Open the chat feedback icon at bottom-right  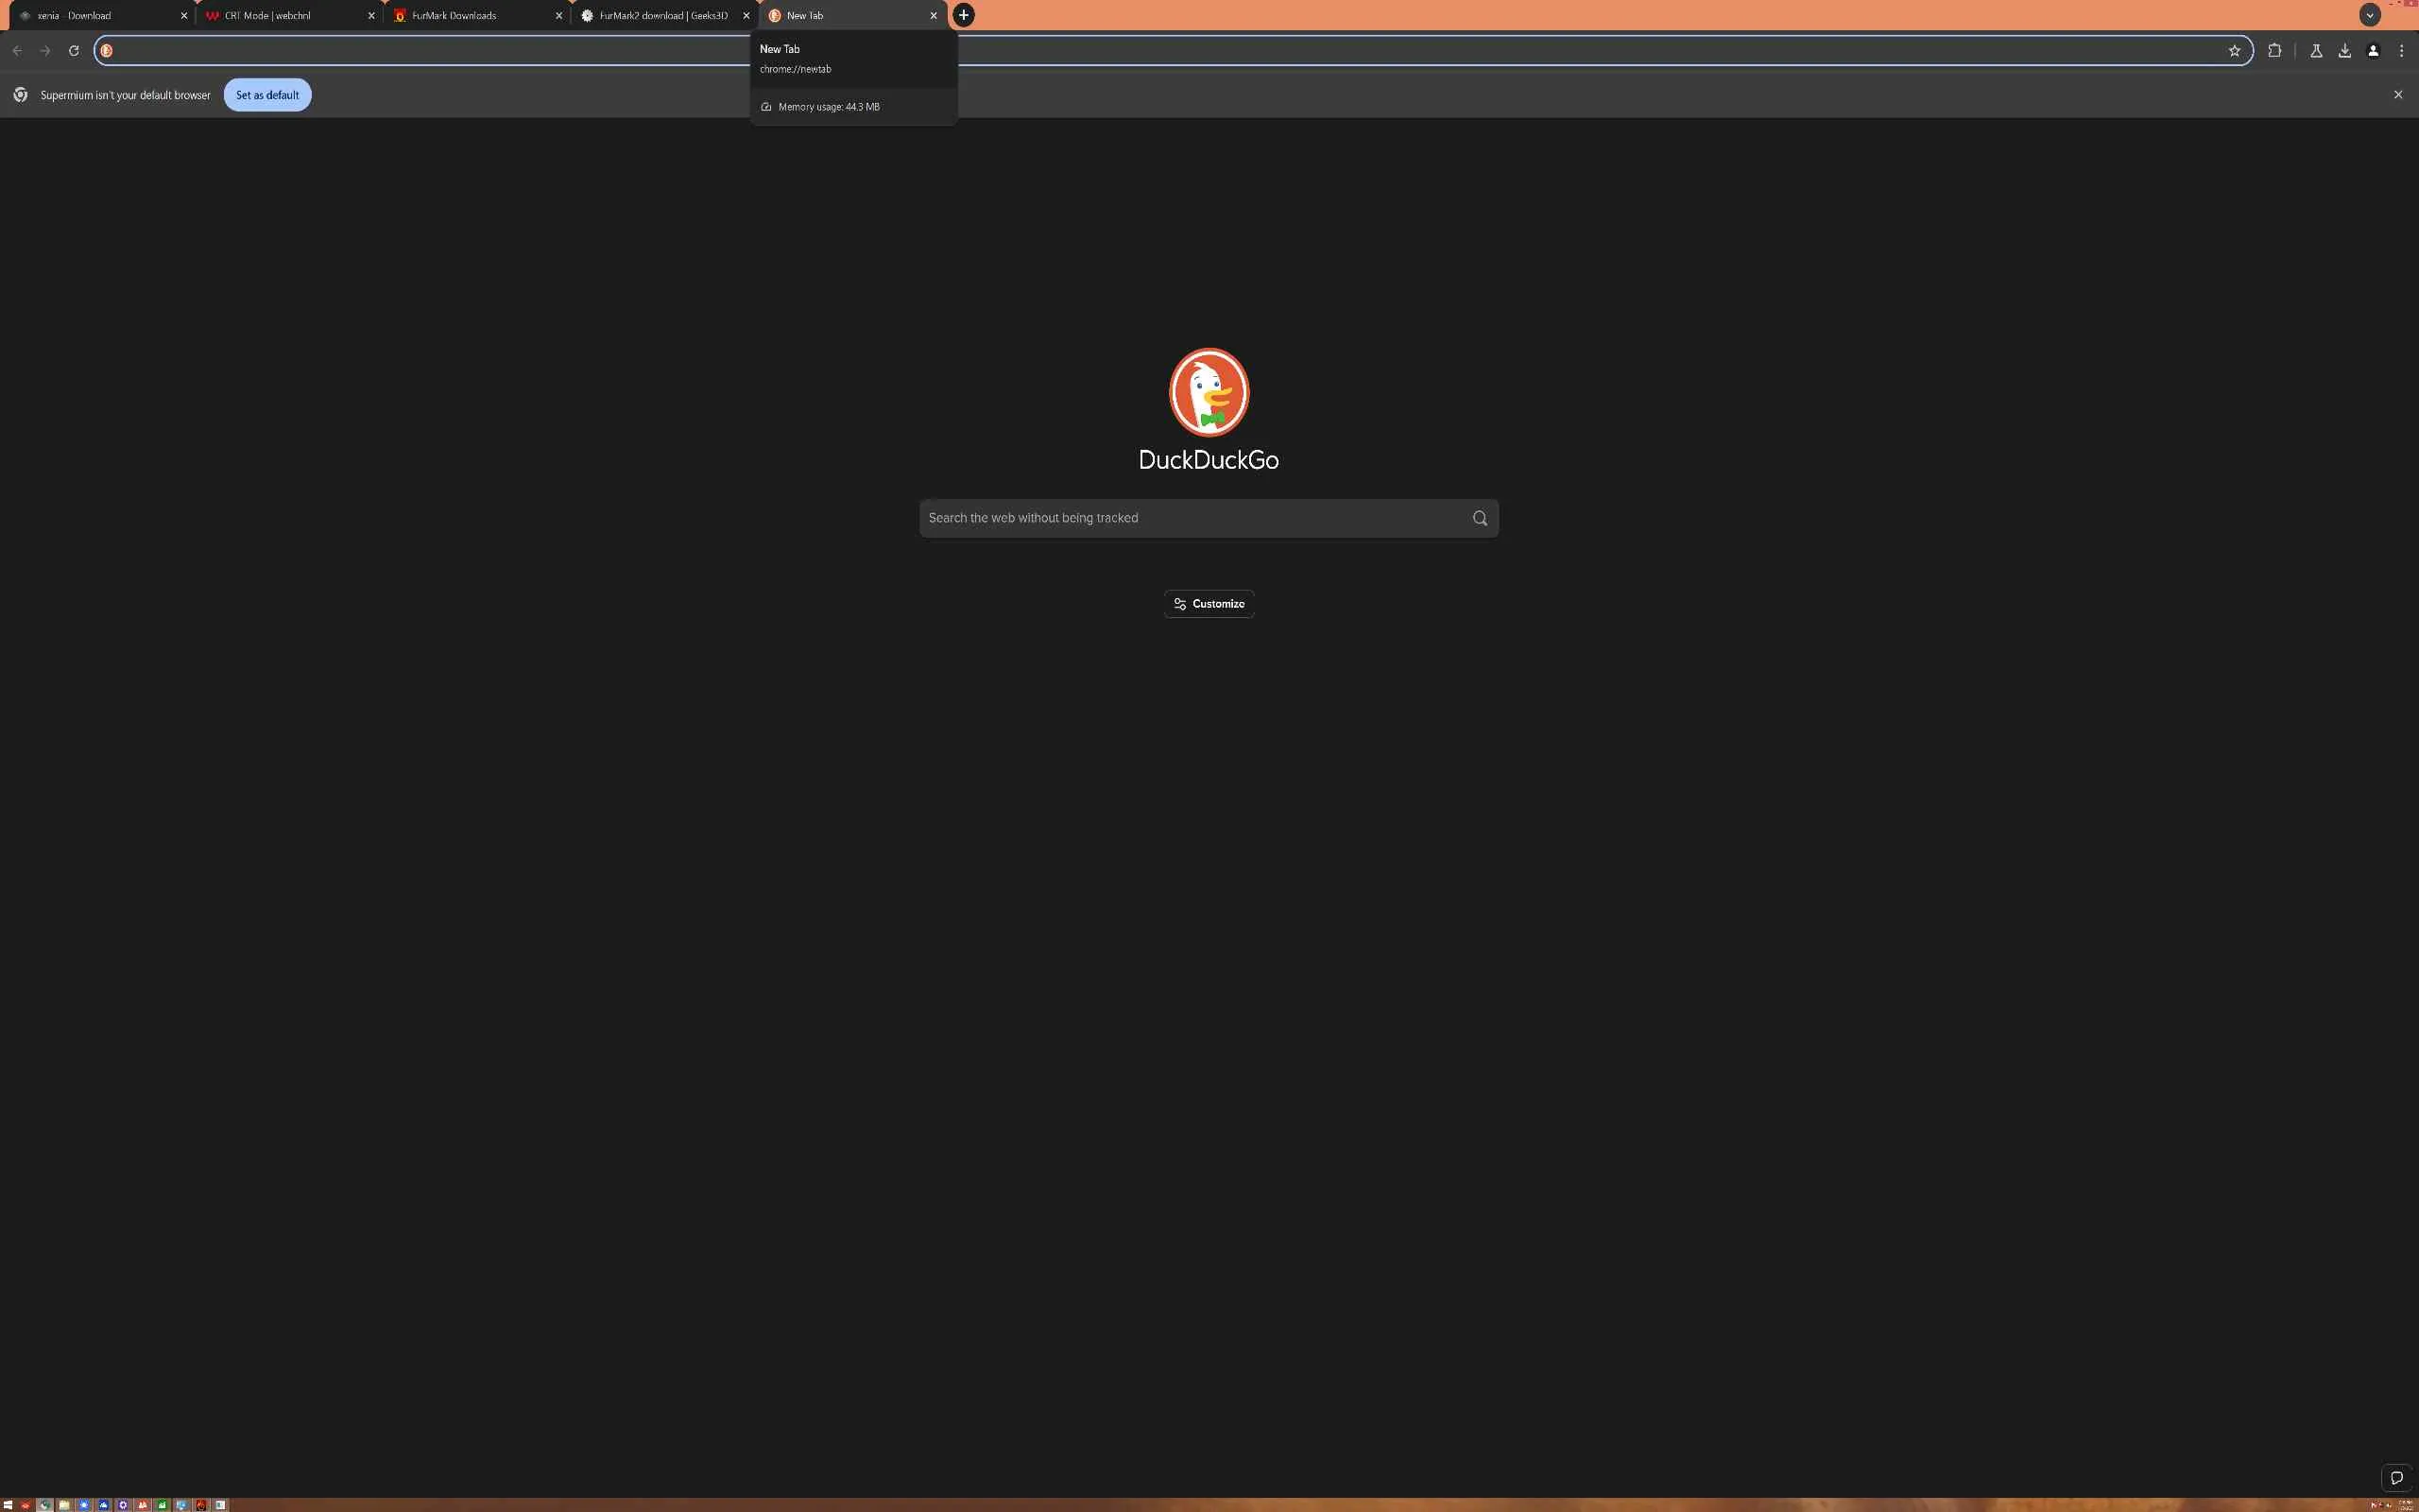(2396, 1477)
